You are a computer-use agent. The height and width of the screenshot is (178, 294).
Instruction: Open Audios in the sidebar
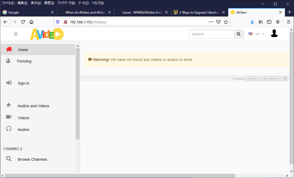[x=38, y=130]
